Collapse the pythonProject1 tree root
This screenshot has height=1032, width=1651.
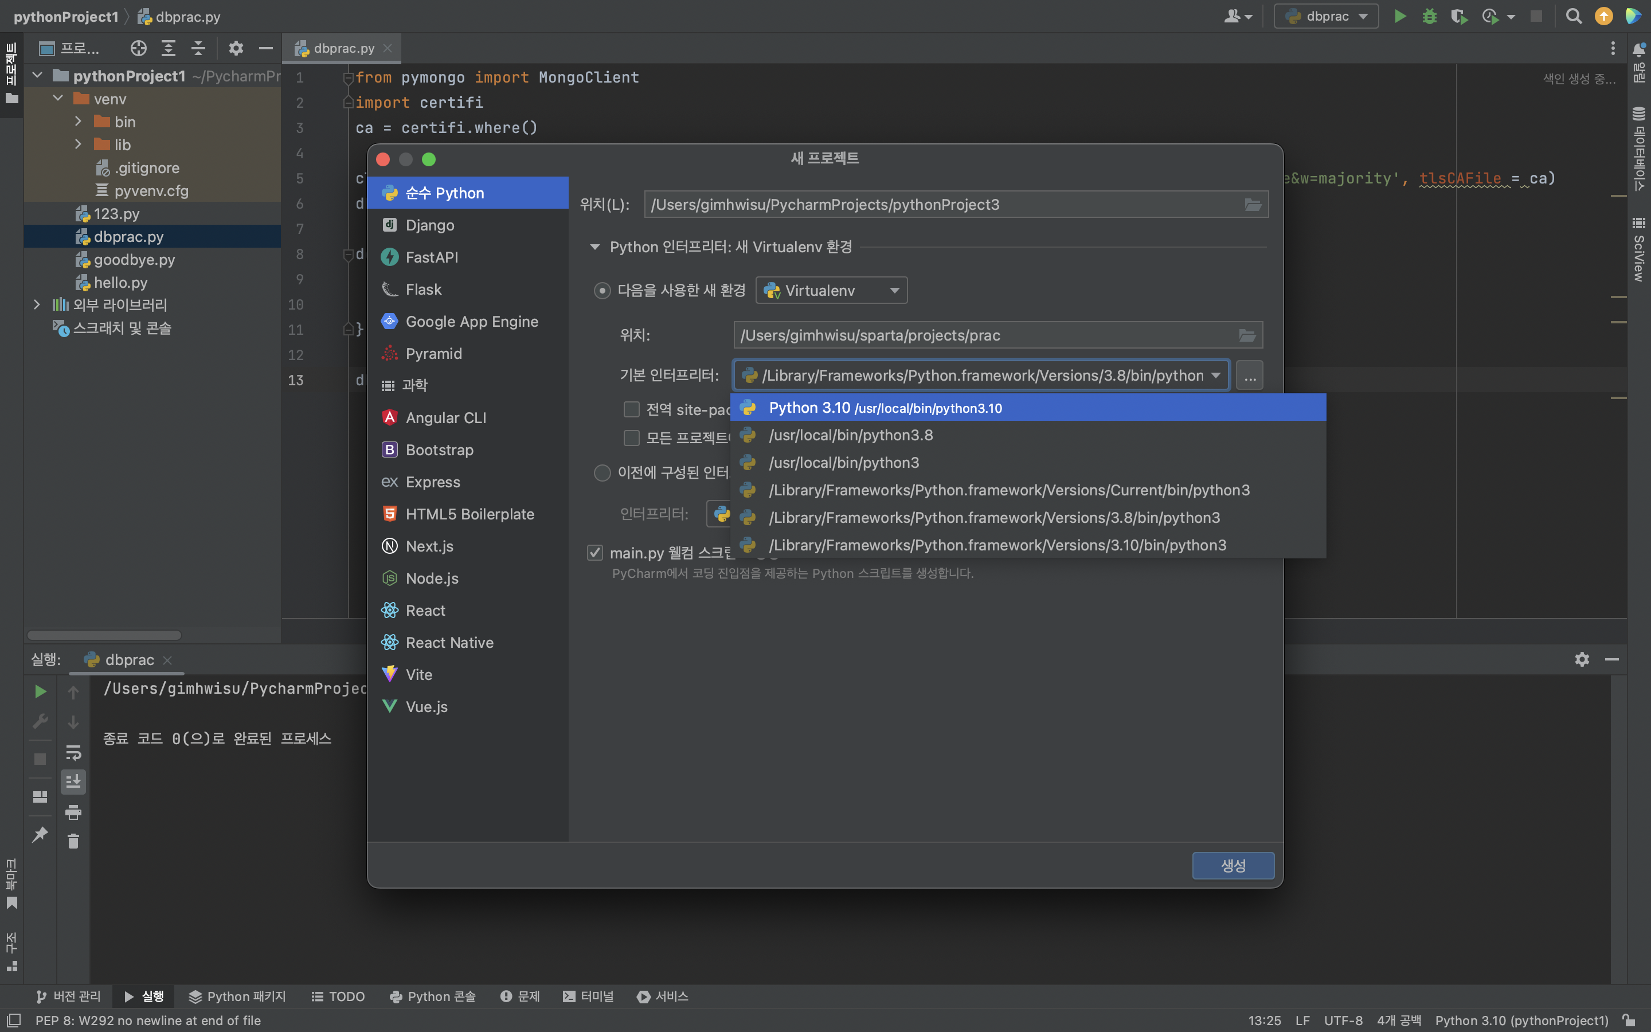(37, 76)
